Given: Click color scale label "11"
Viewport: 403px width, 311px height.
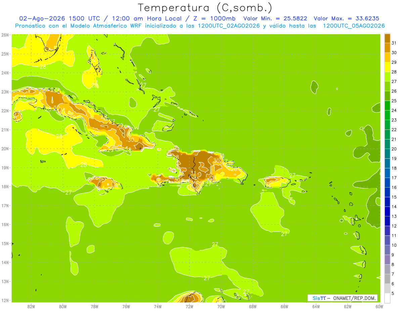Looking at the screenshot, I should click(x=394, y=236).
